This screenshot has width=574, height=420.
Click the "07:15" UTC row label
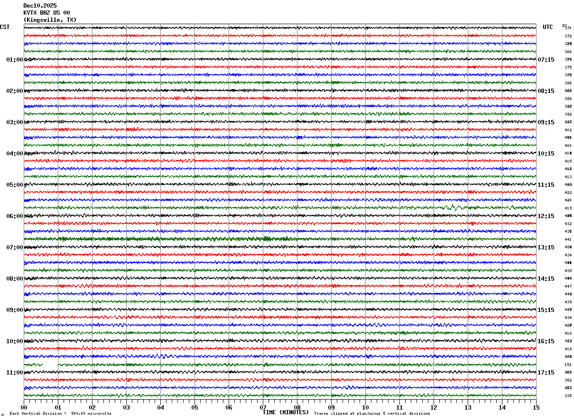(546, 60)
